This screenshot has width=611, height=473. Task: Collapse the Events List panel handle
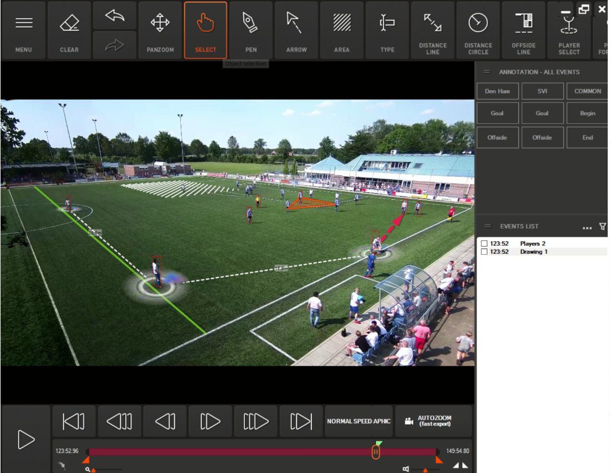coord(488,226)
